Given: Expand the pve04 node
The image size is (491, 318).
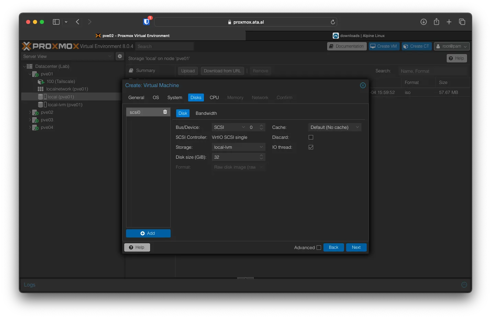Looking at the screenshot, I should pos(30,127).
